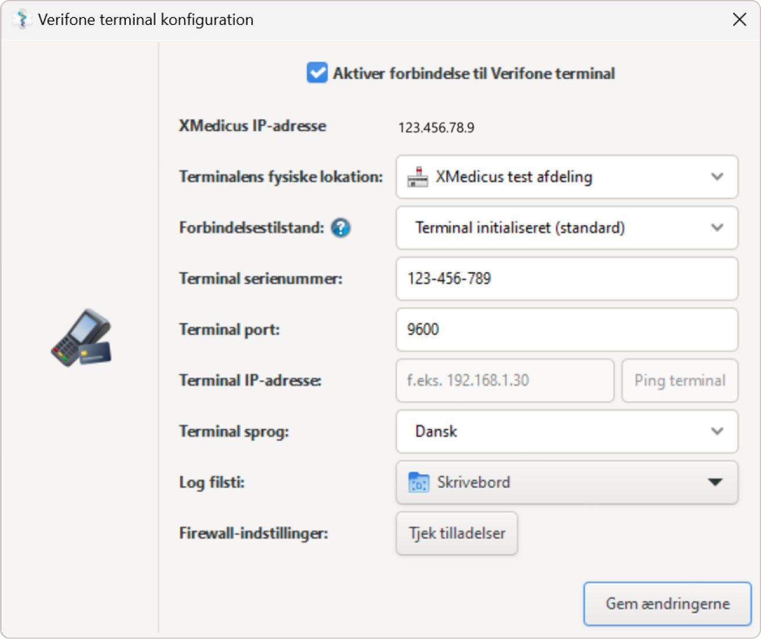Click the Terminal IP-adresse input field
Image resolution: width=761 pixels, height=639 pixels.
click(x=505, y=381)
